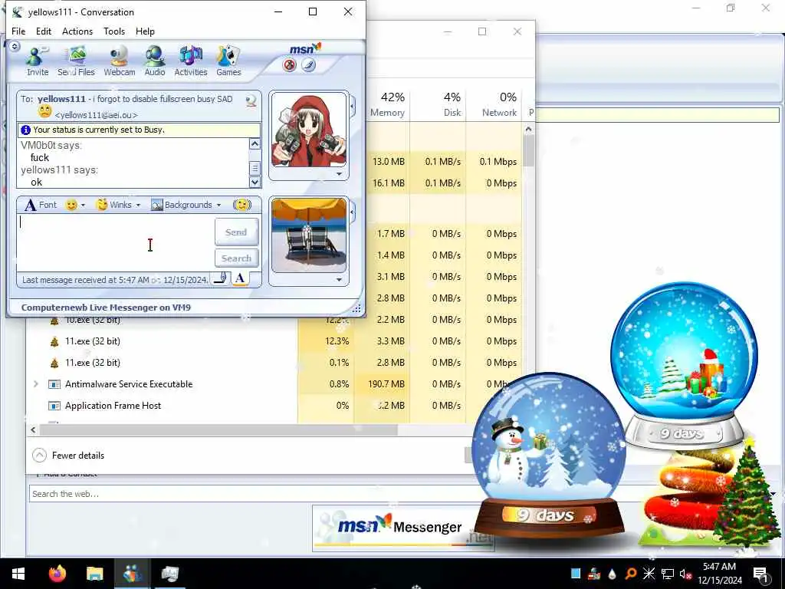Start an Audio call
Screen dimensions: 785x589
click(155, 61)
